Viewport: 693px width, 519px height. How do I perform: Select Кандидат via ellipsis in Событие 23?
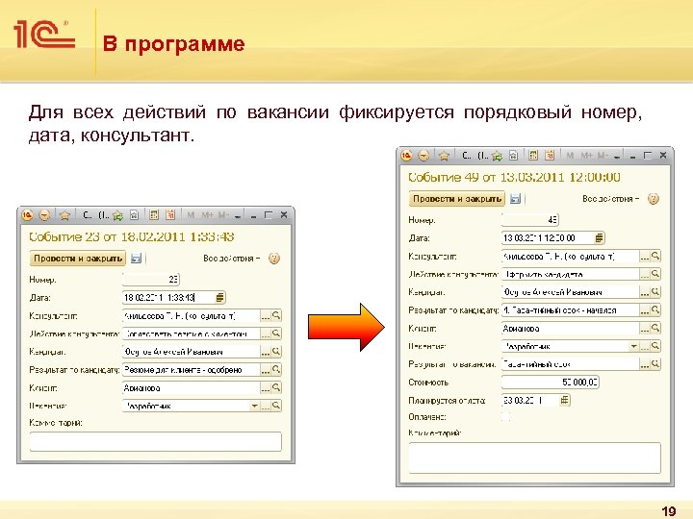click(266, 352)
